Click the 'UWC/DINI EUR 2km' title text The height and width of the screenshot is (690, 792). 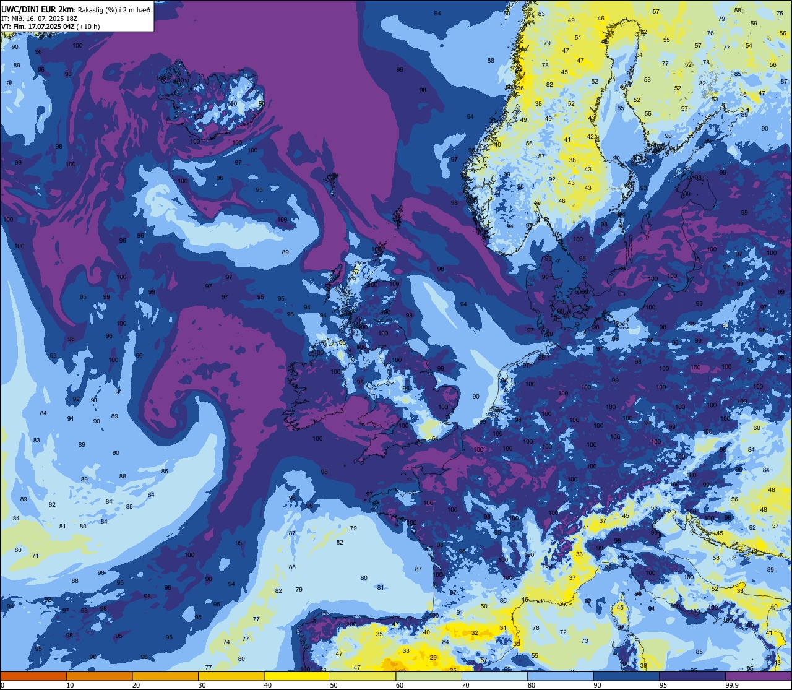point(37,9)
